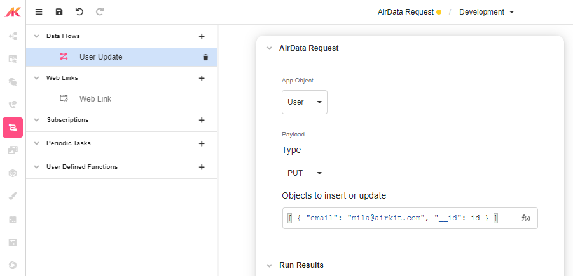
Task: Open the paintbrush theme sidebar icon
Action: tap(13, 196)
